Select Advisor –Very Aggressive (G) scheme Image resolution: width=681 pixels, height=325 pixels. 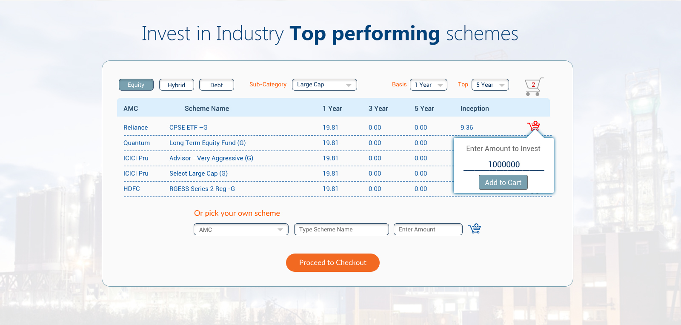[211, 158]
